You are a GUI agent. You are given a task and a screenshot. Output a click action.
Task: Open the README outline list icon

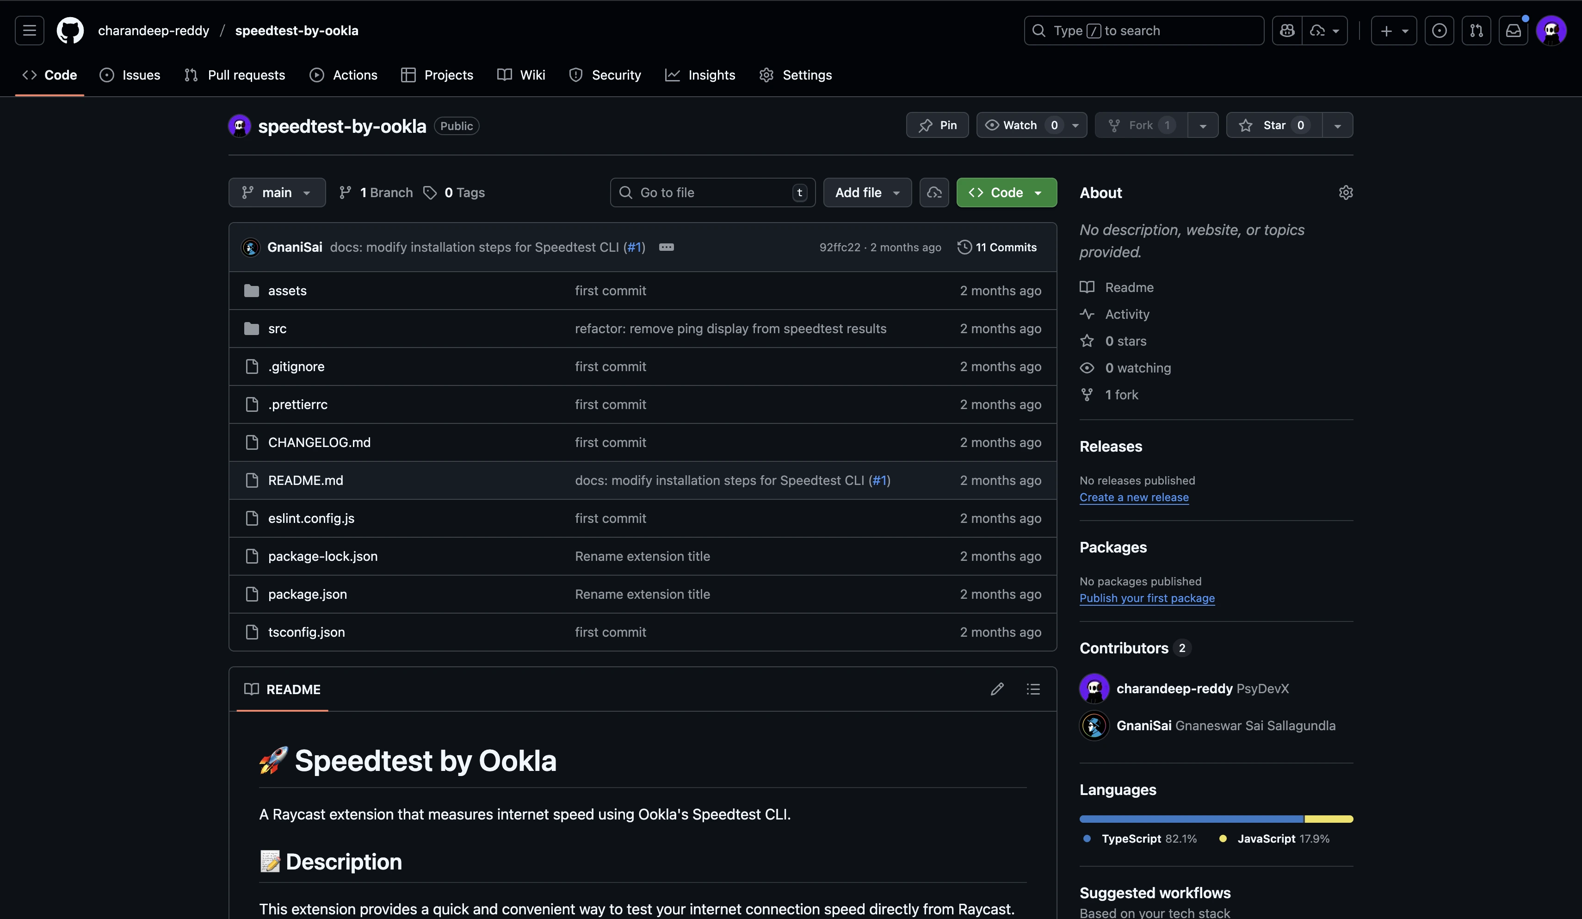pyautogui.click(x=1033, y=689)
